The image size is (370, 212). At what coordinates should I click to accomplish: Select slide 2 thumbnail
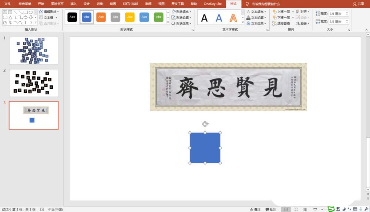34,83
